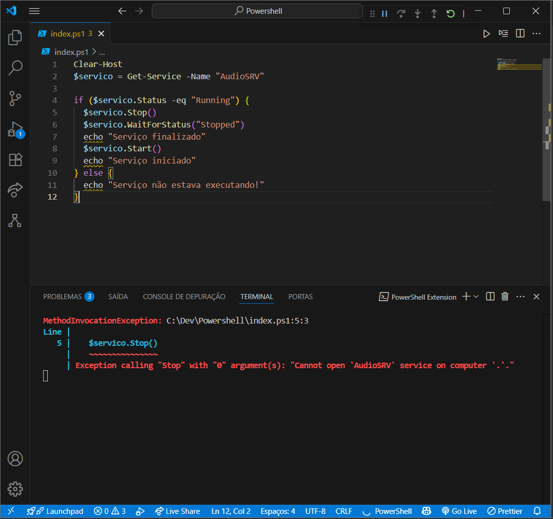The height and width of the screenshot is (519, 553).
Task: Click the Prettier status bar item
Action: pyautogui.click(x=505, y=511)
